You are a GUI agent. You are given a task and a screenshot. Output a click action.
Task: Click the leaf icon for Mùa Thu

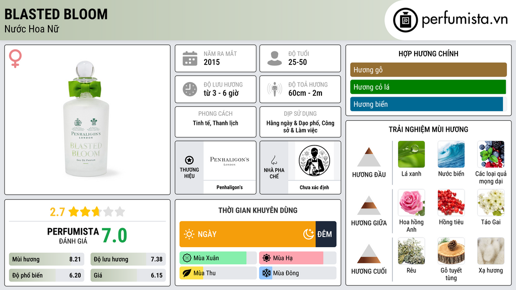(187, 273)
